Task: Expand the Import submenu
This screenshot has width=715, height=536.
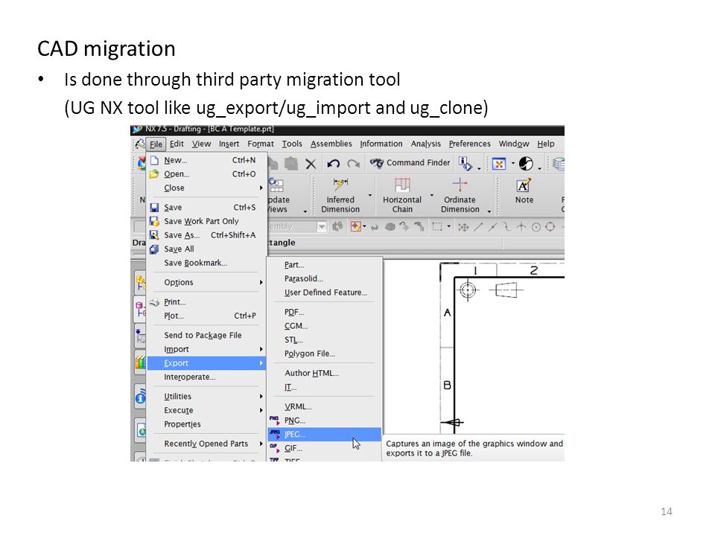Action: [x=206, y=349]
